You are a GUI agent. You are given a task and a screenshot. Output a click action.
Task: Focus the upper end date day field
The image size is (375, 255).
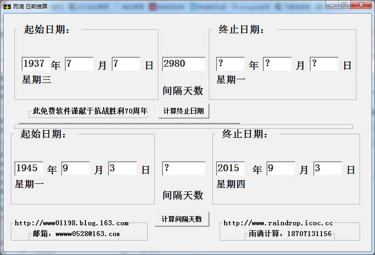click(x=324, y=64)
